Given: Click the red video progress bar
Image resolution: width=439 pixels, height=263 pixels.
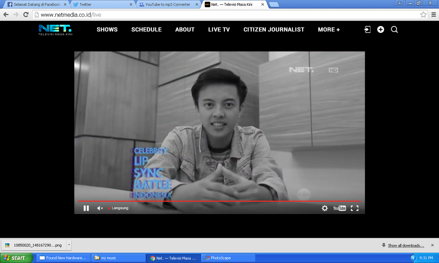Looking at the screenshot, I should tap(219, 201).
